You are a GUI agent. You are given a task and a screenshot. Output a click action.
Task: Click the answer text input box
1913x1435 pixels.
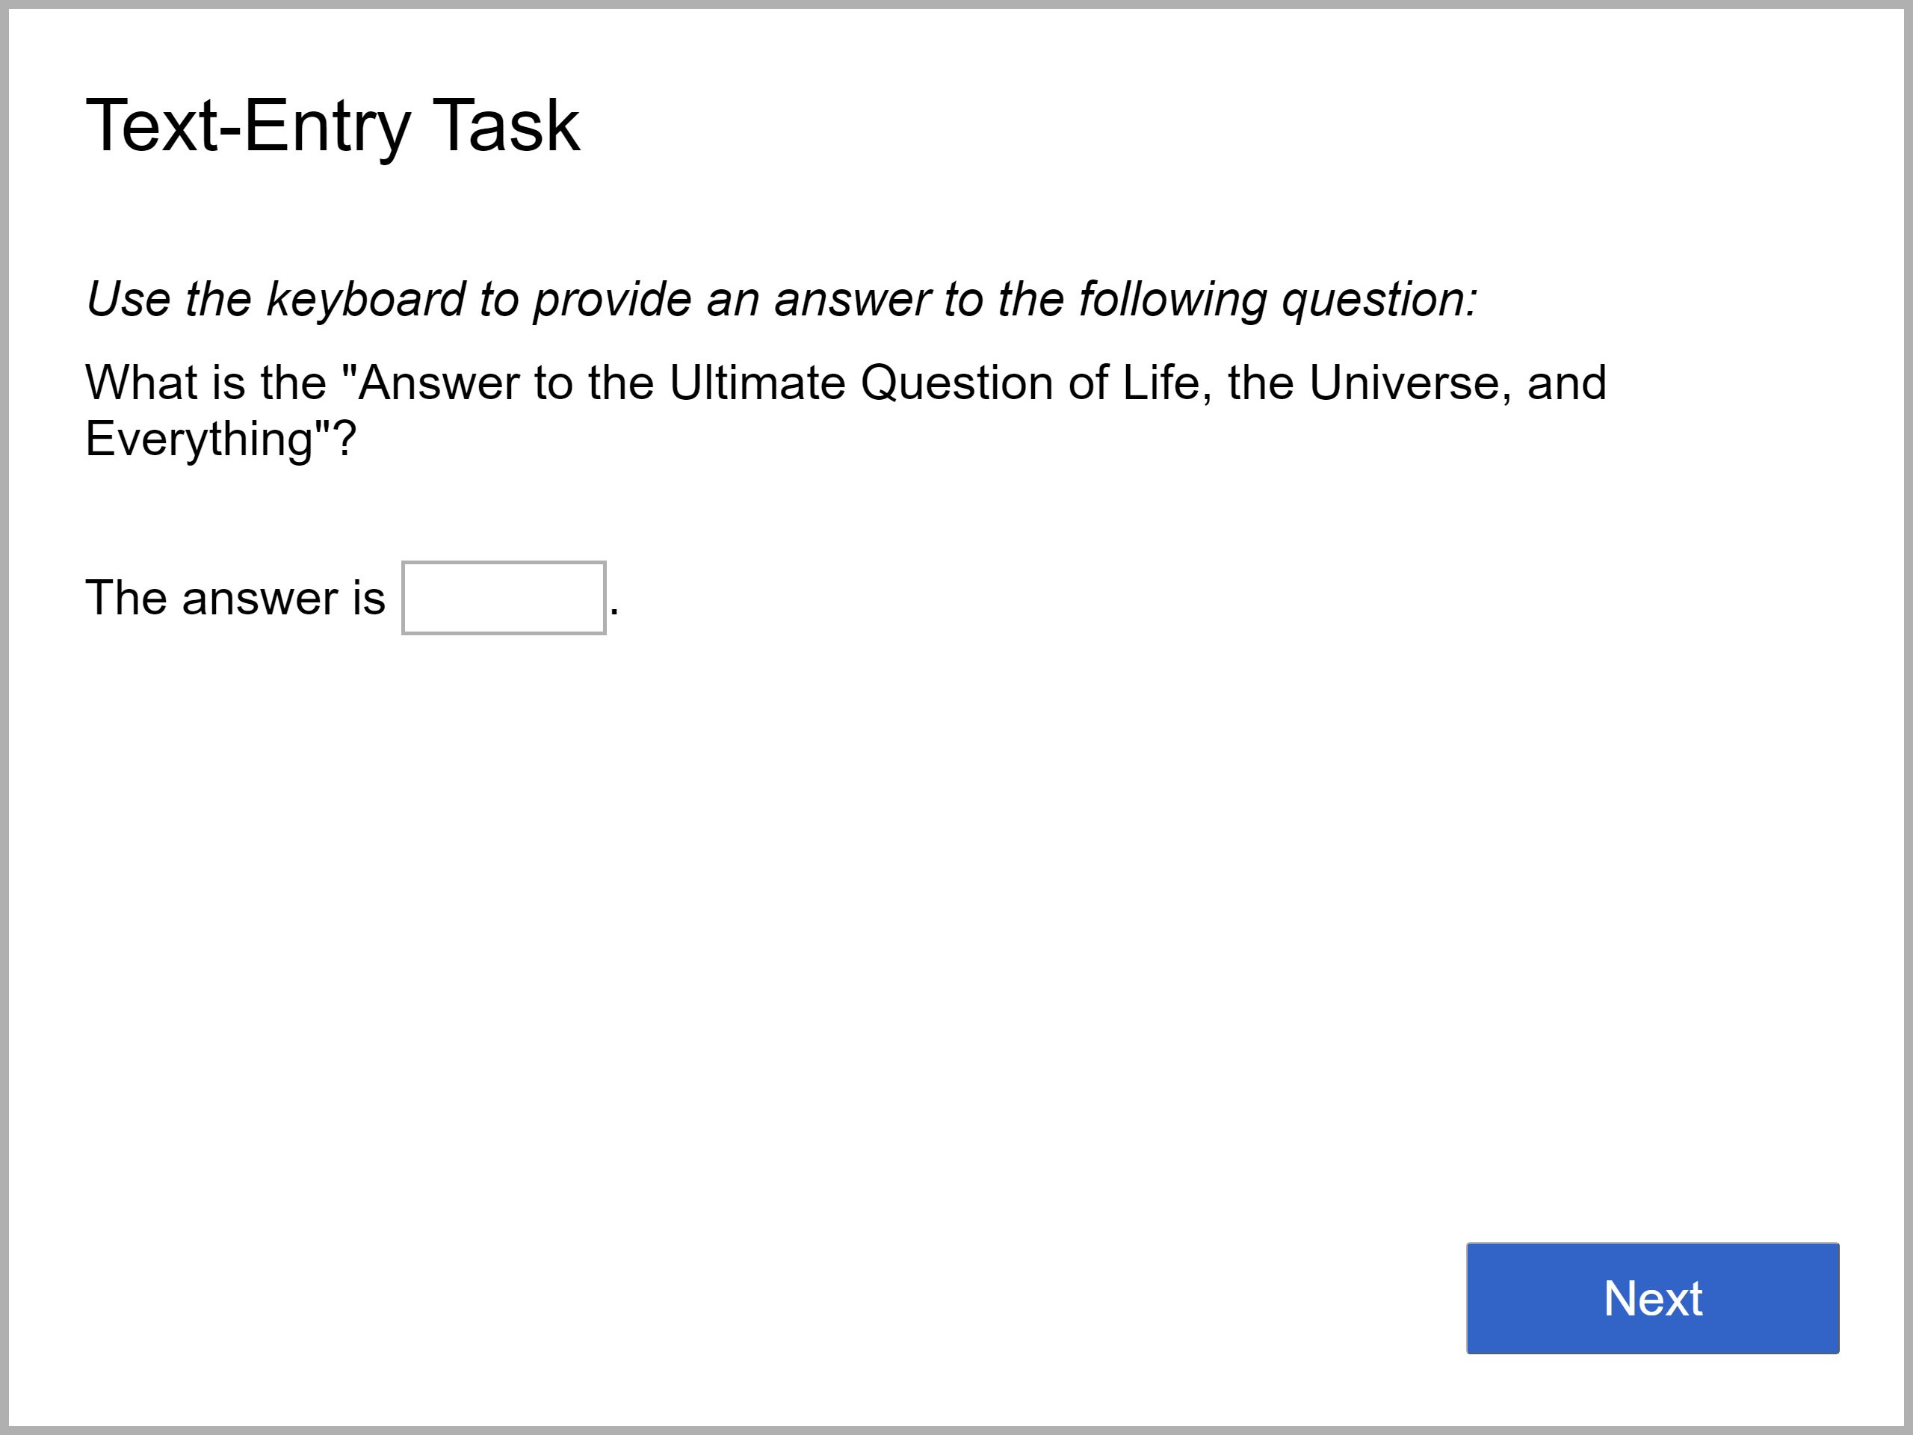(x=504, y=598)
